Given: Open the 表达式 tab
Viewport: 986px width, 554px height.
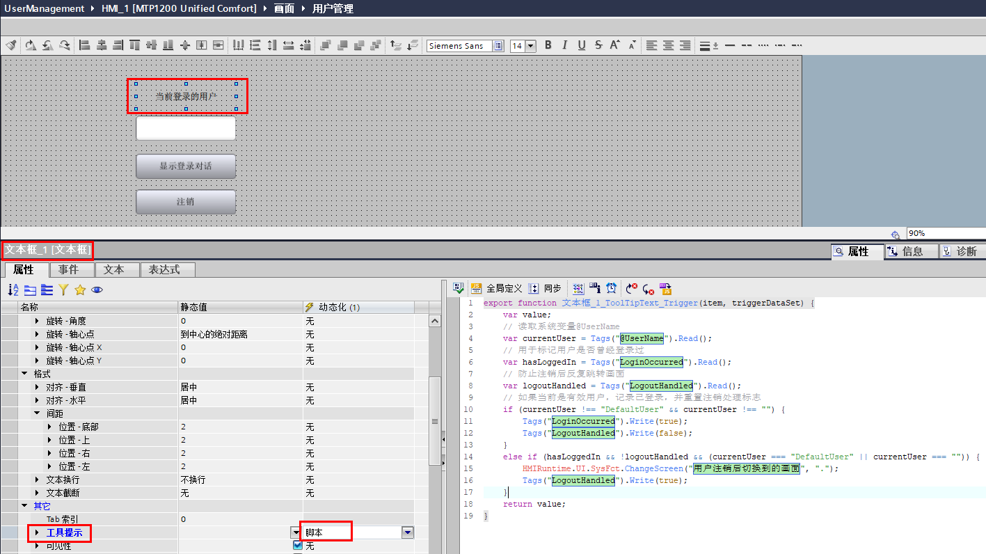Looking at the screenshot, I should [168, 269].
